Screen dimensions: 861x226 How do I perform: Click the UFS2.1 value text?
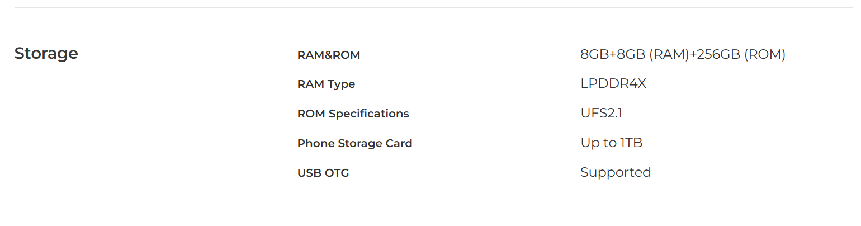click(x=602, y=113)
